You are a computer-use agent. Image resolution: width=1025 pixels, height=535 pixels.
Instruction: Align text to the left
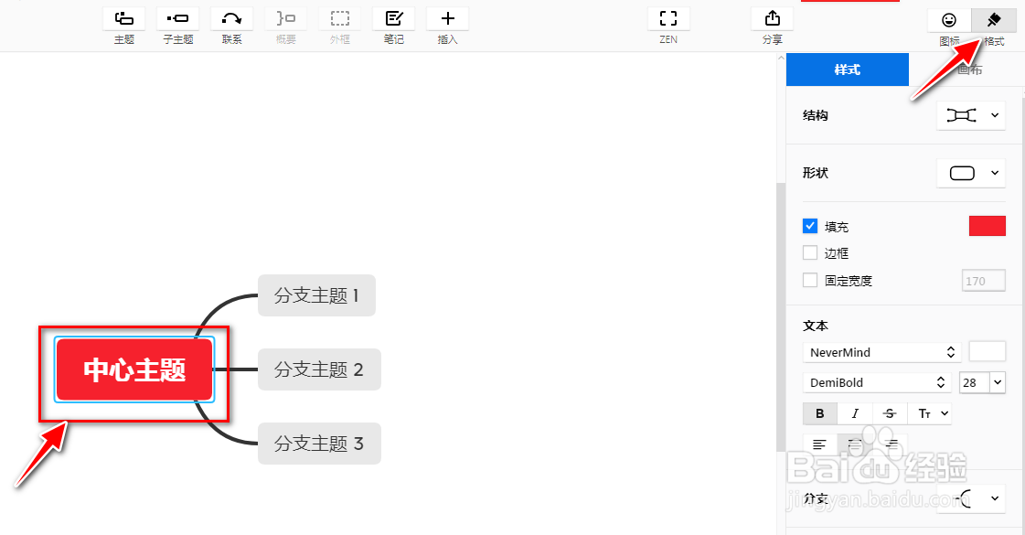point(820,444)
